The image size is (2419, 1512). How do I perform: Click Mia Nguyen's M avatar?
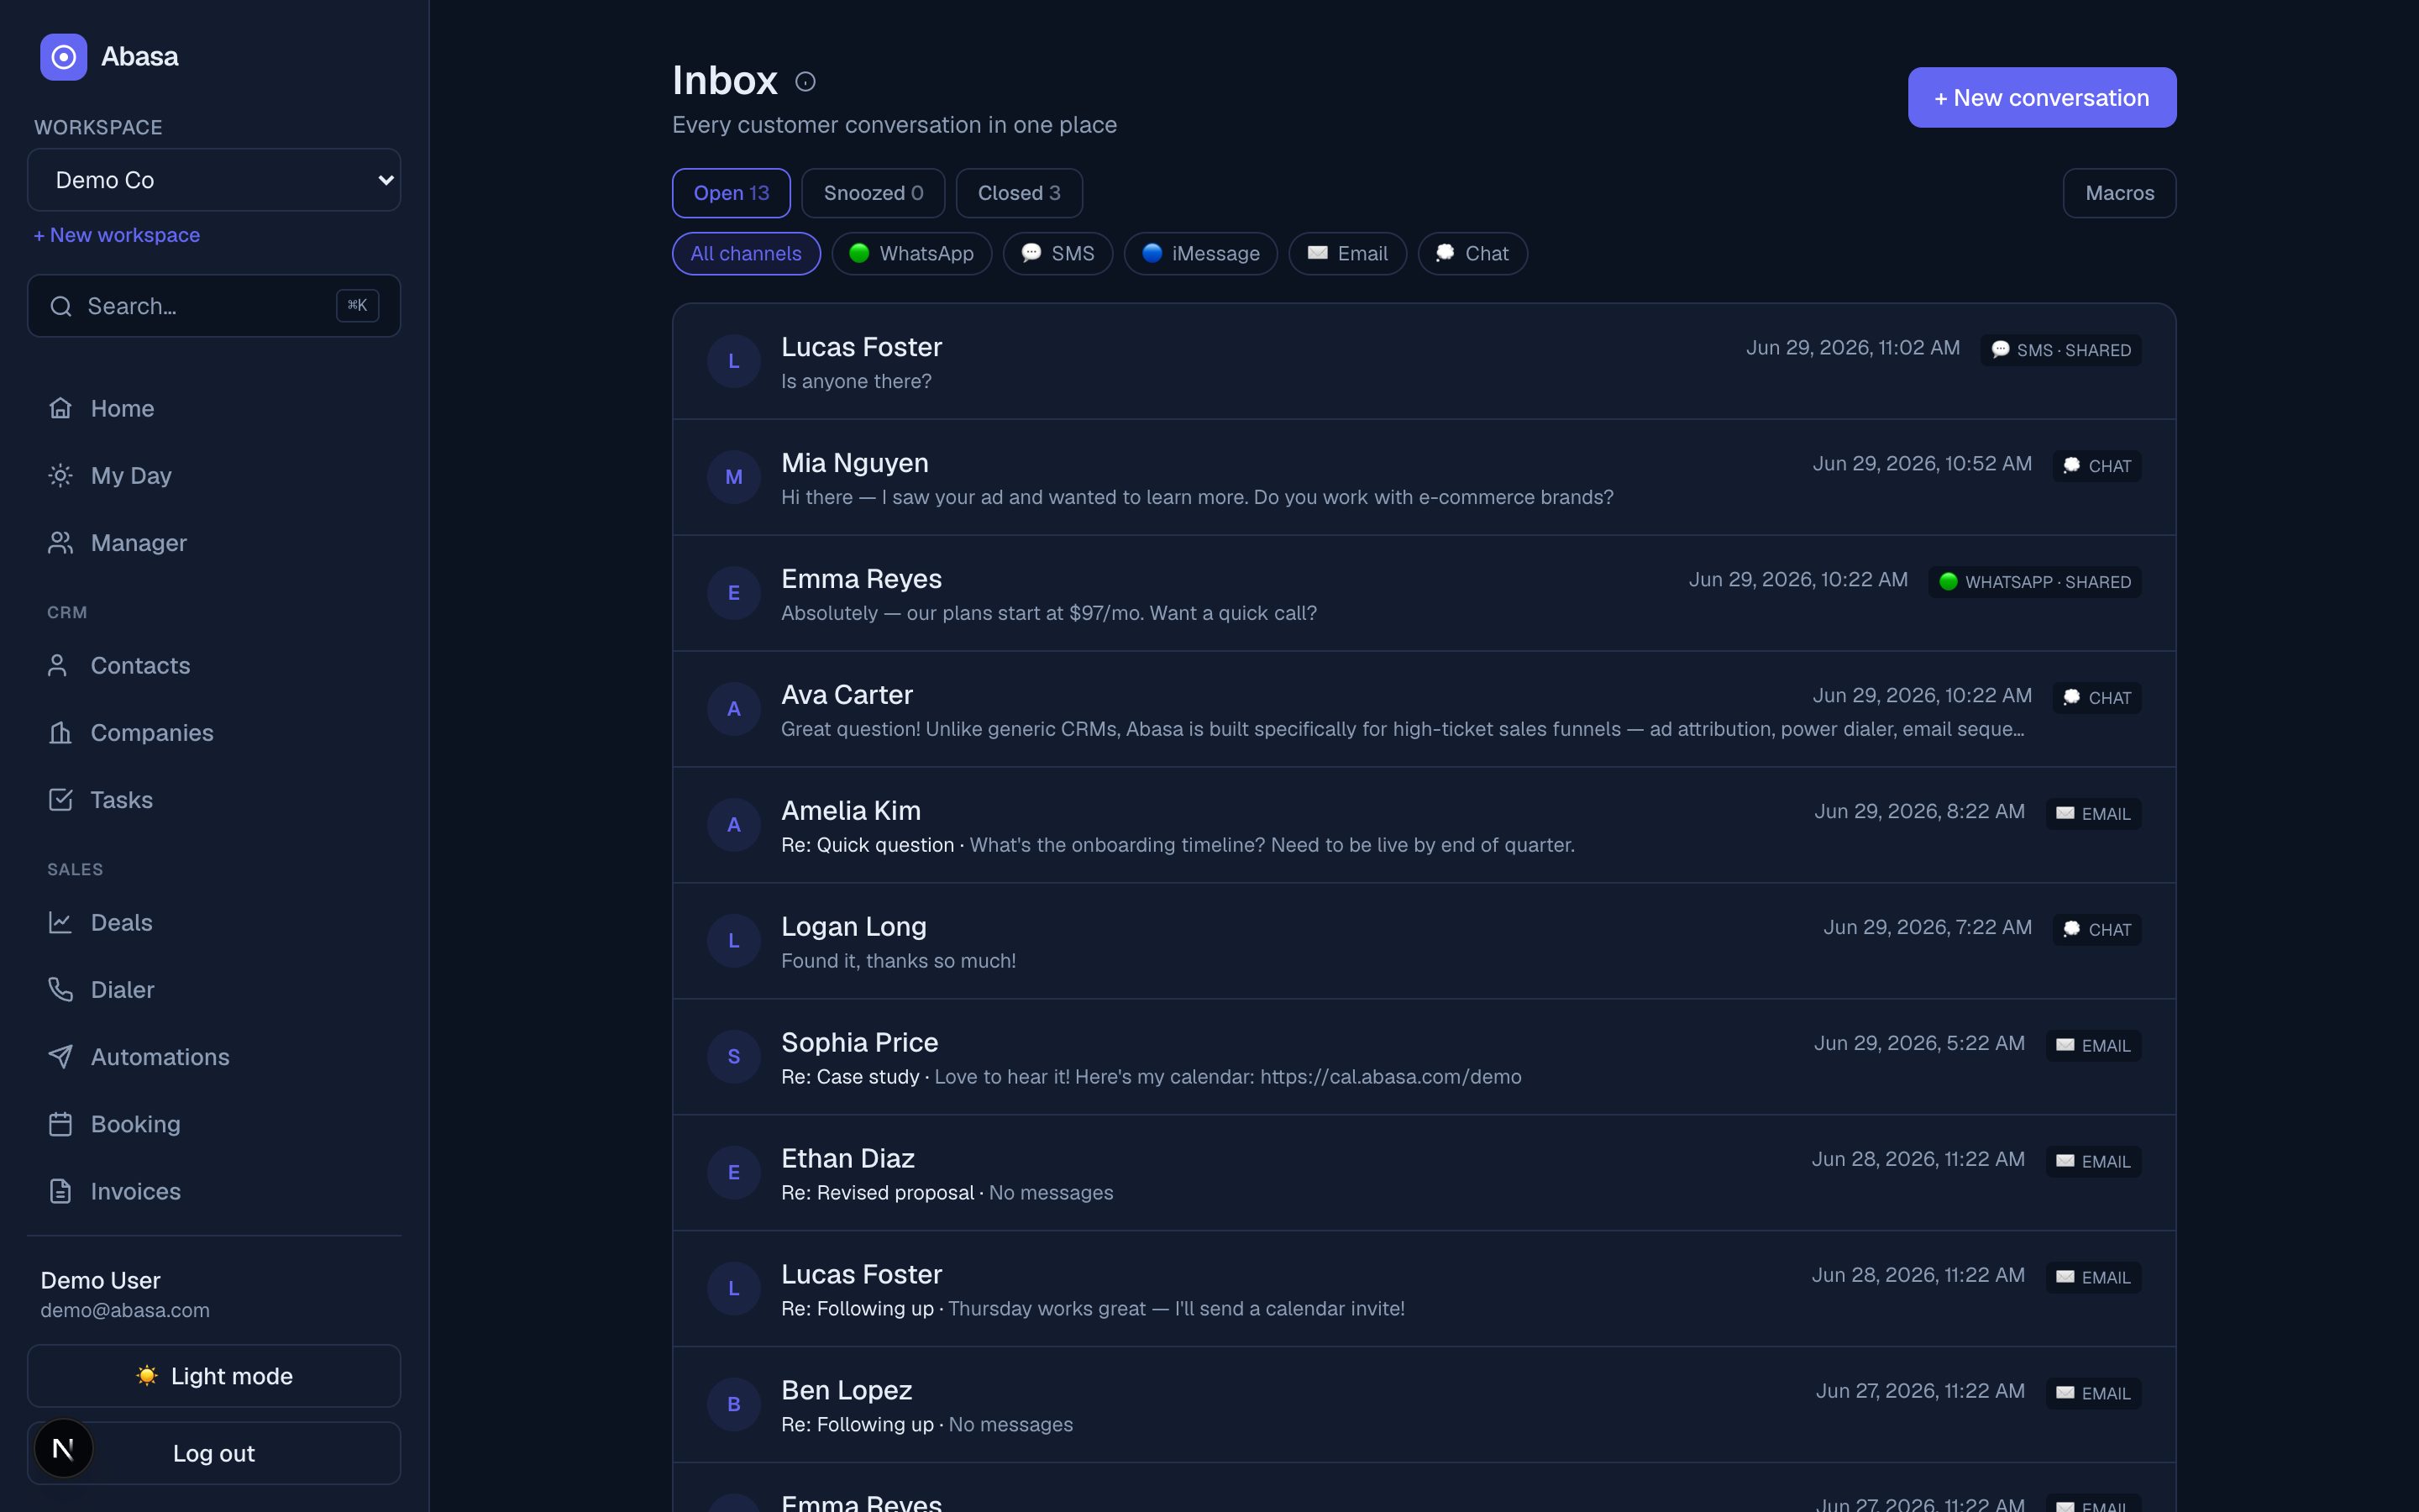pyautogui.click(x=734, y=477)
